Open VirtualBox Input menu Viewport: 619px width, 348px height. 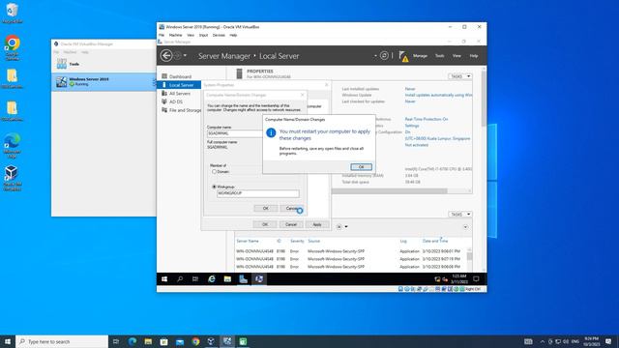[x=203, y=35]
